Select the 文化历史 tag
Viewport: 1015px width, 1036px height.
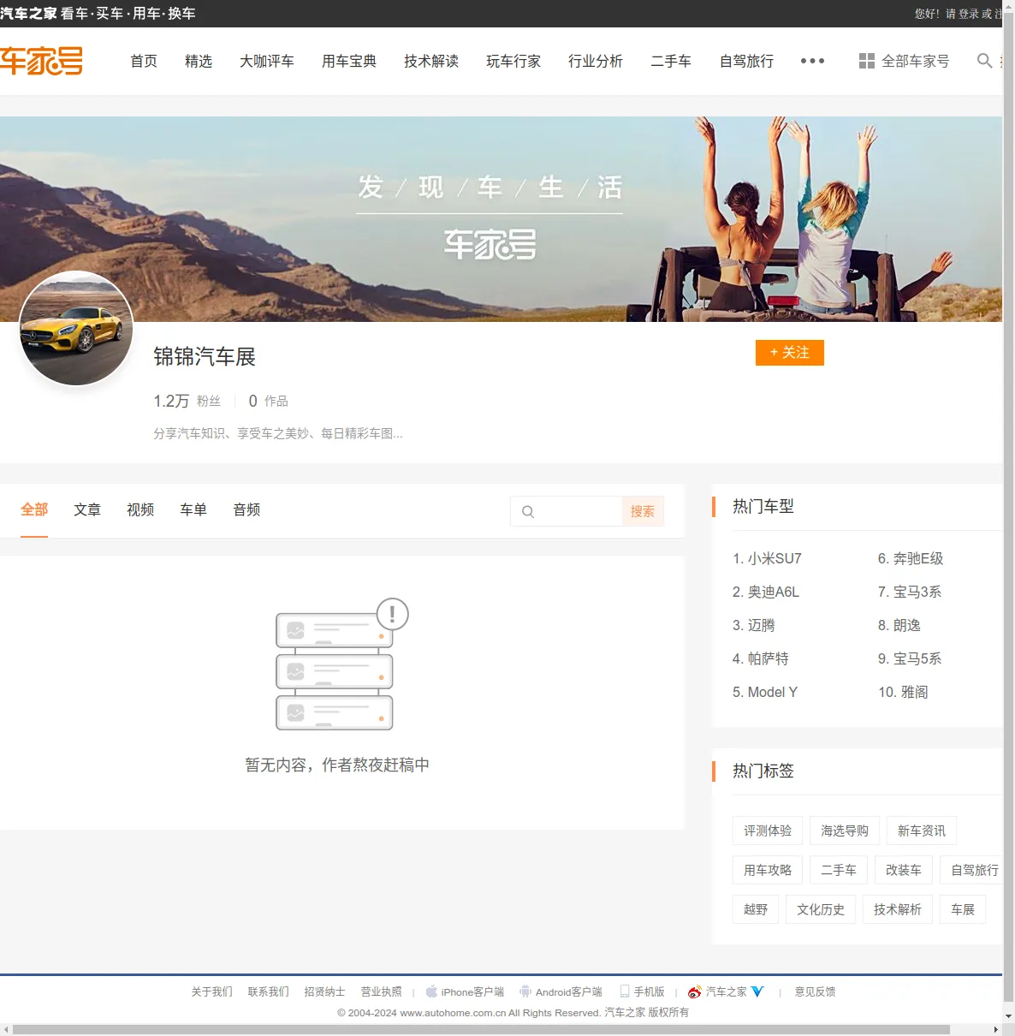click(821, 909)
